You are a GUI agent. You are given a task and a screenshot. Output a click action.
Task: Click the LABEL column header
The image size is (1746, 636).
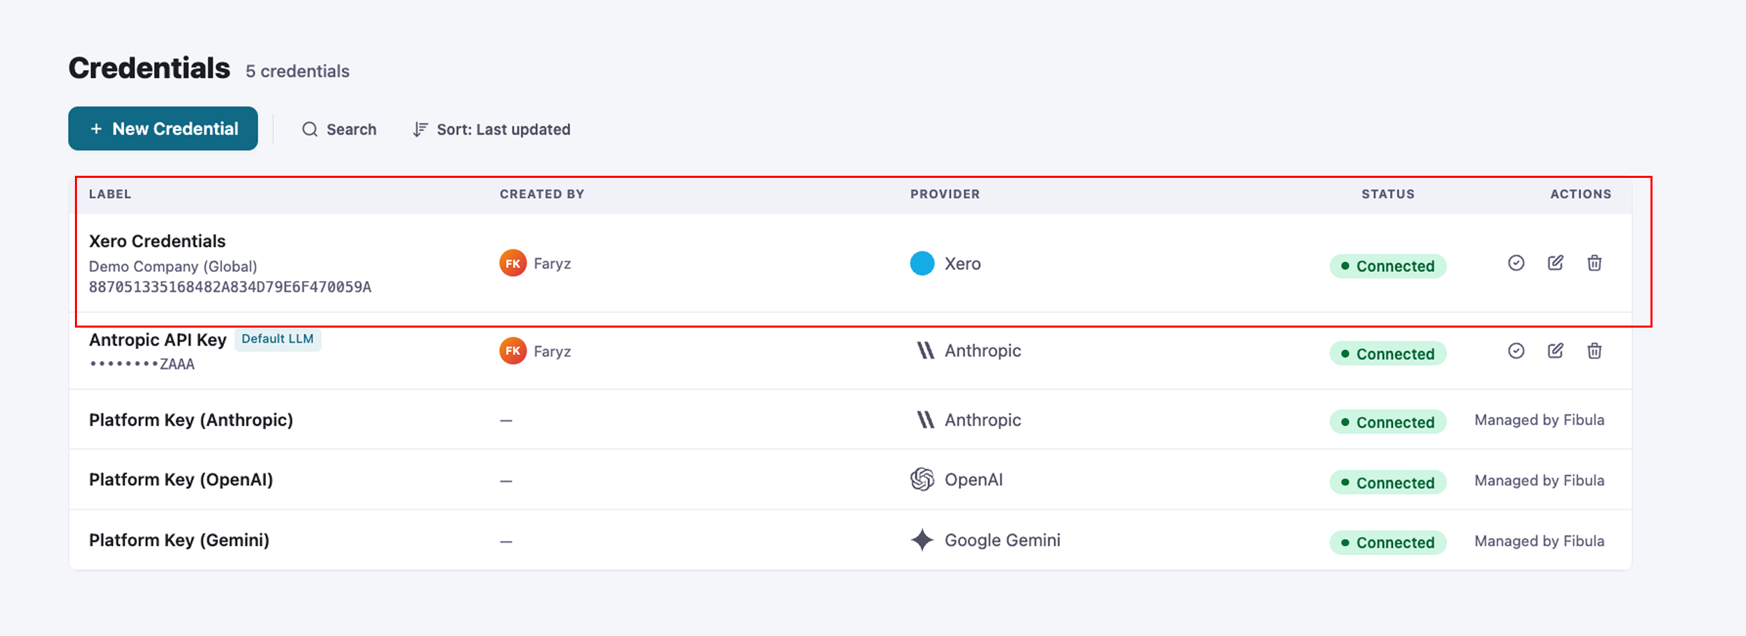tap(110, 194)
